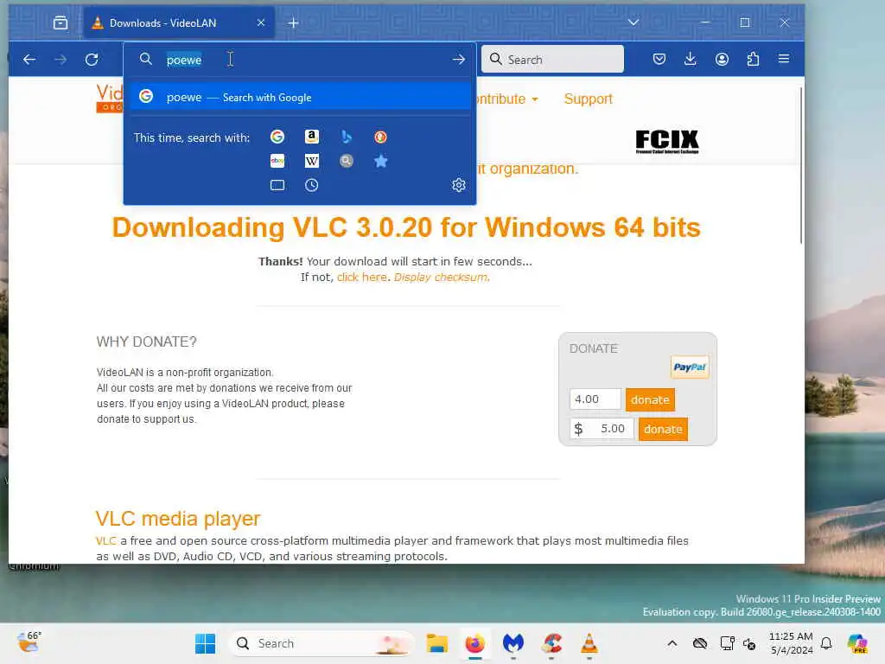The height and width of the screenshot is (664, 885).
Task: Expand the list all tabs chevron
Action: pyautogui.click(x=634, y=22)
